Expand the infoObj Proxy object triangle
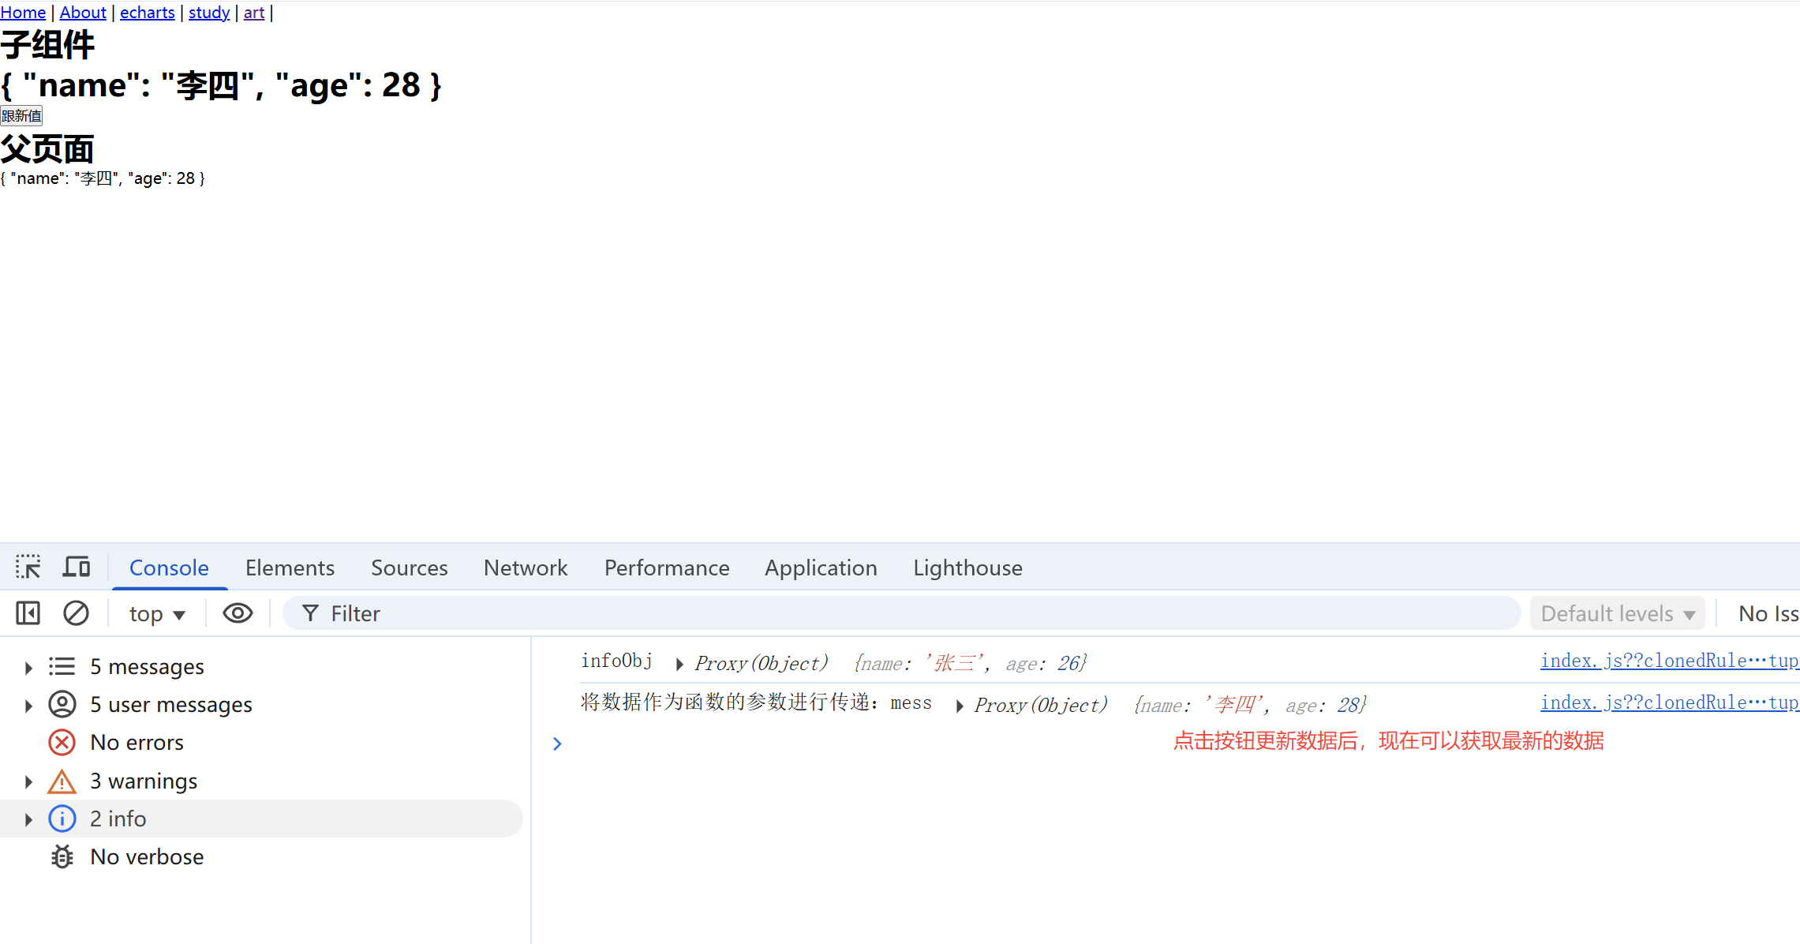Image resolution: width=1800 pixels, height=944 pixels. [679, 665]
